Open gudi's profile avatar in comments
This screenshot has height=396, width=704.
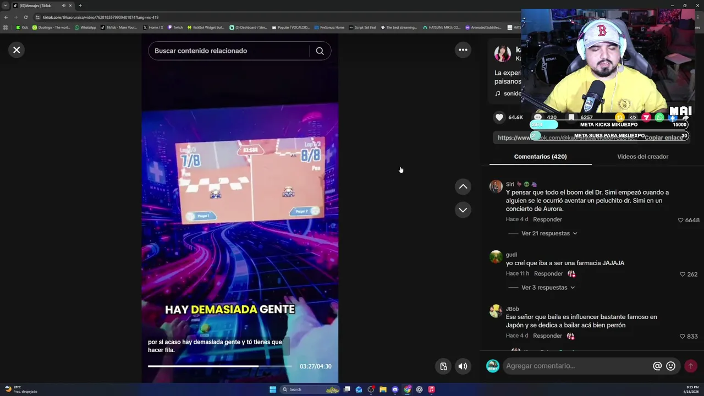click(496, 257)
